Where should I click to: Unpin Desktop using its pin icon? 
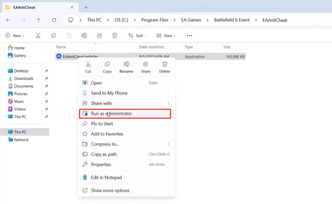(46, 71)
